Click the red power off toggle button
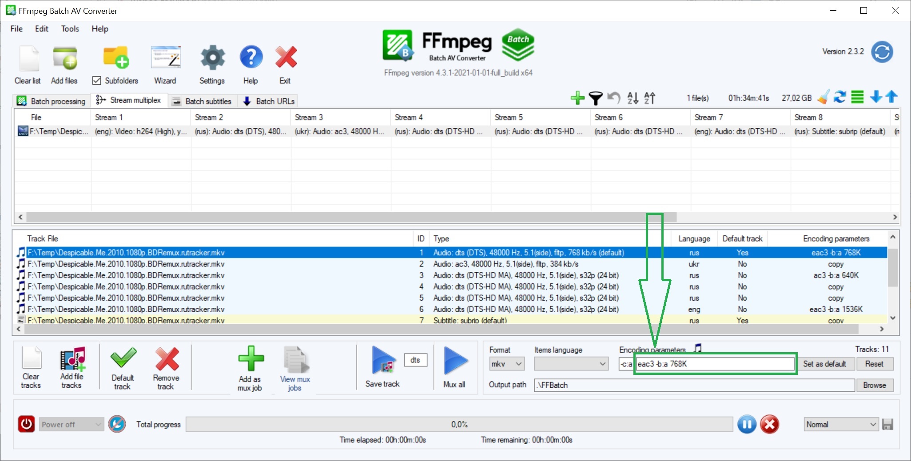The height and width of the screenshot is (461, 911). pos(26,424)
